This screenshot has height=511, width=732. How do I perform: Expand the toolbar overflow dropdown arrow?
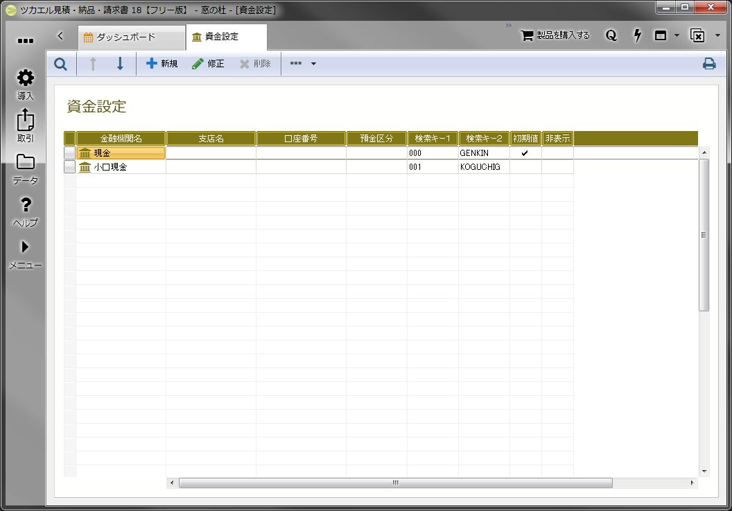[314, 64]
